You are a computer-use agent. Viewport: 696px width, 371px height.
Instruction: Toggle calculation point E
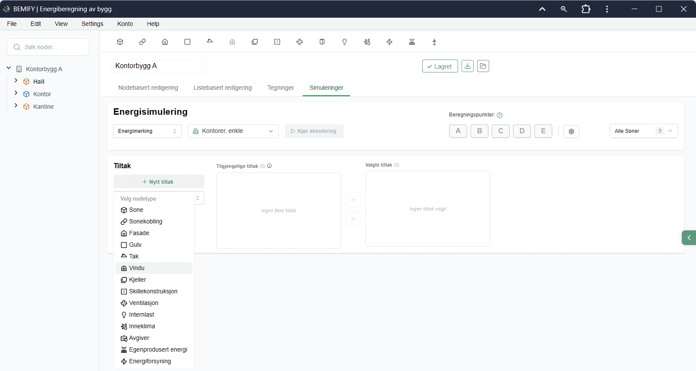543,131
